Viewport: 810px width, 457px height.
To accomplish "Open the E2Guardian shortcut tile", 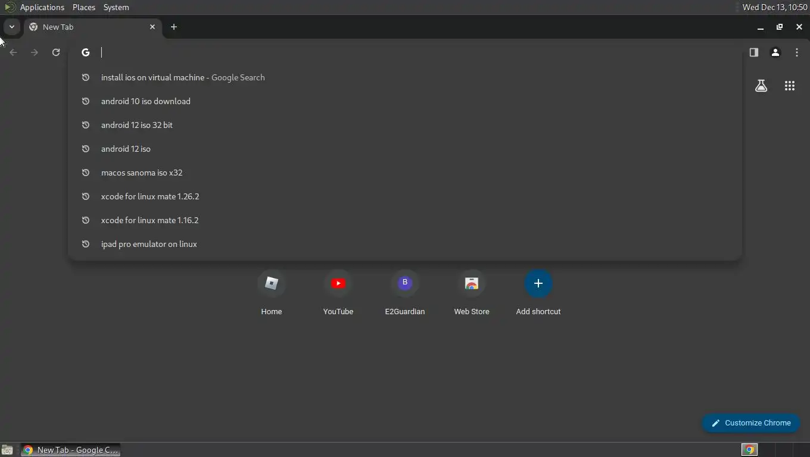I will tap(405, 293).
